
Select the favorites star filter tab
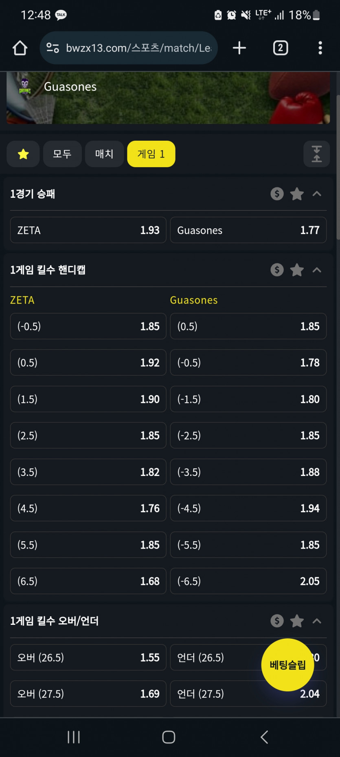click(x=23, y=154)
